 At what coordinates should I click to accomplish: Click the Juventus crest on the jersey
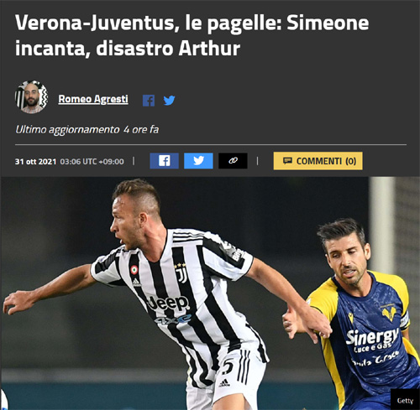tap(181, 274)
